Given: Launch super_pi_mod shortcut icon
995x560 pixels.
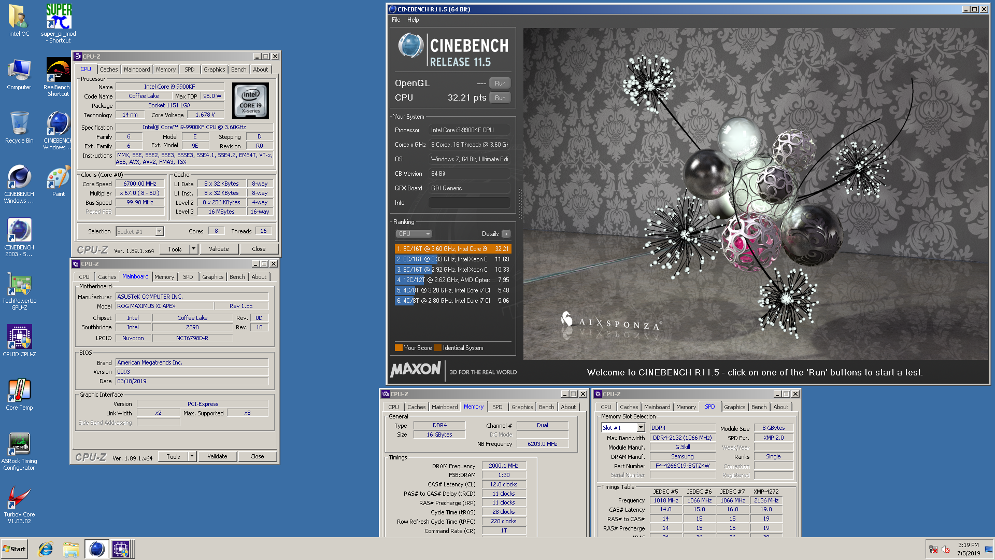Looking at the screenshot, I should (59, 23).
